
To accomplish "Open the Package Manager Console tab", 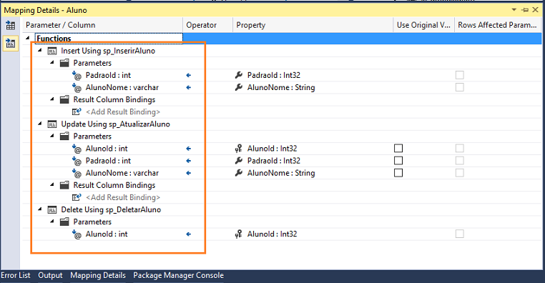I will click(x=178, y=275).
